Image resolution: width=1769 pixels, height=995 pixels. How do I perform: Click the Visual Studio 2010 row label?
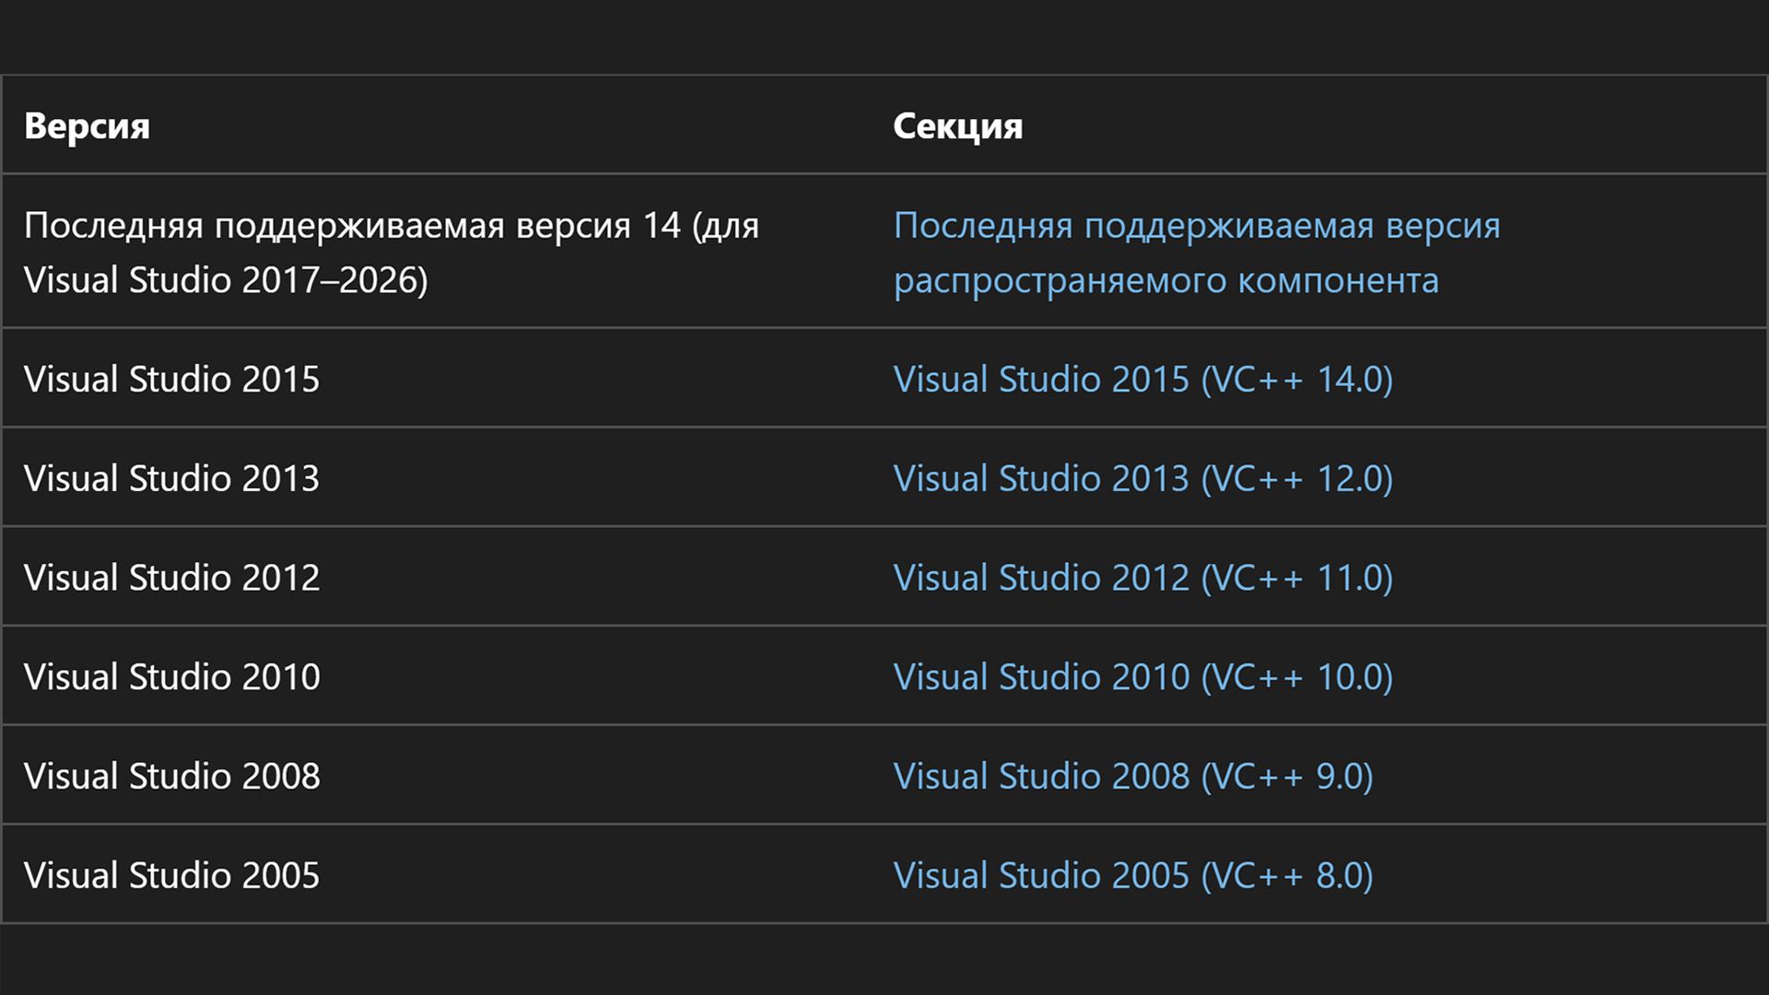tap(173, 676)
